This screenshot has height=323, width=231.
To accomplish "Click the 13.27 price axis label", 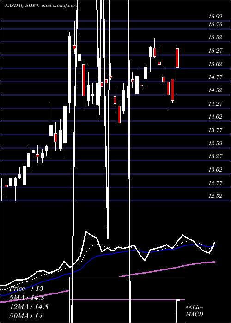I will [215, 156].
